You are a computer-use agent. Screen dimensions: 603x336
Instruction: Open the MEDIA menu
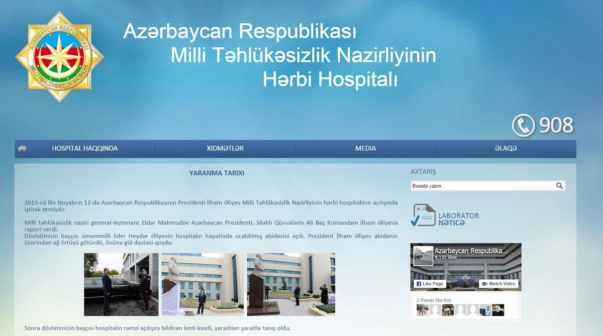tap(365, 149)
